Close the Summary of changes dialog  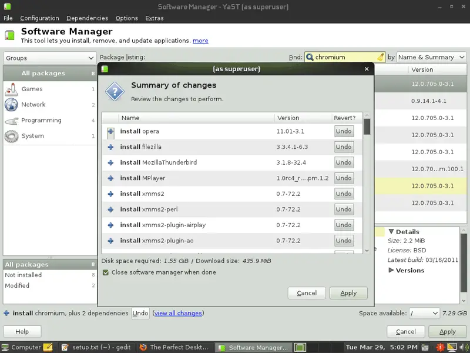click(x=367, y=69)
